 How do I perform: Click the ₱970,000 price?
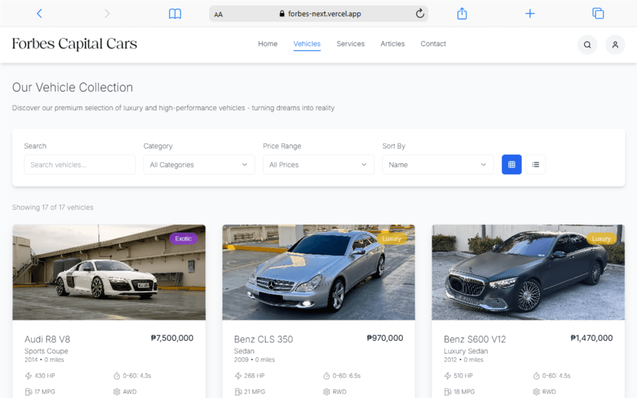(x=385, y=338)
